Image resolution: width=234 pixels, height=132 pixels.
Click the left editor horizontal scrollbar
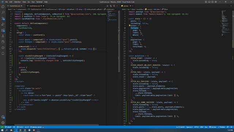click(x=56, y=125)
